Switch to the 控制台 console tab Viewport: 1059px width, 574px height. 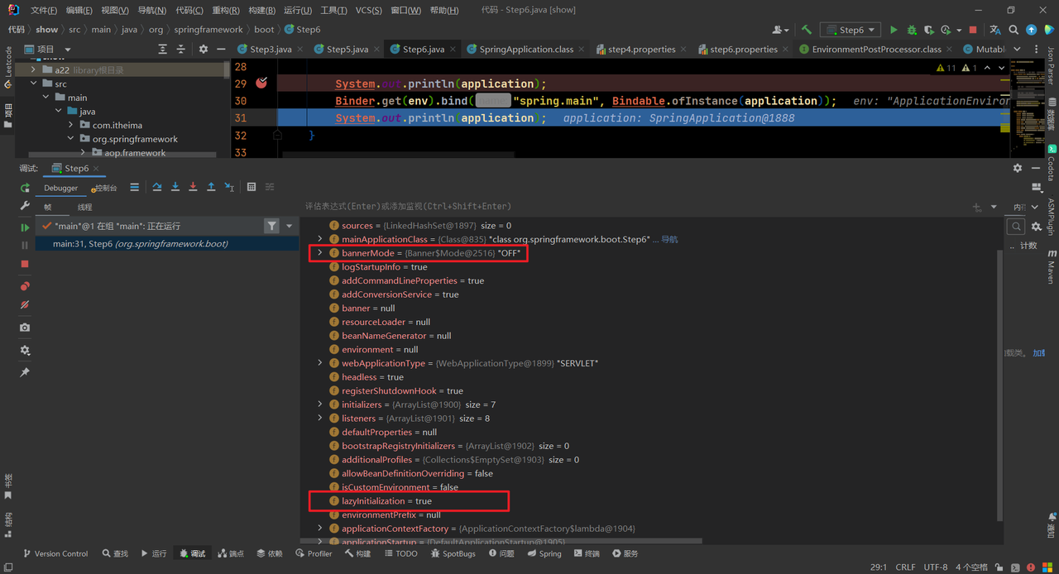click(x=103, y=188)
